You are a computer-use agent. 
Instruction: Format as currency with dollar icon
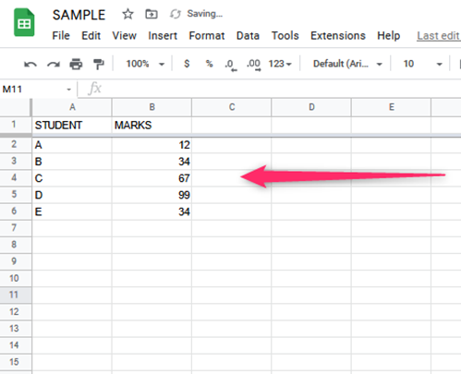[187, 64]
